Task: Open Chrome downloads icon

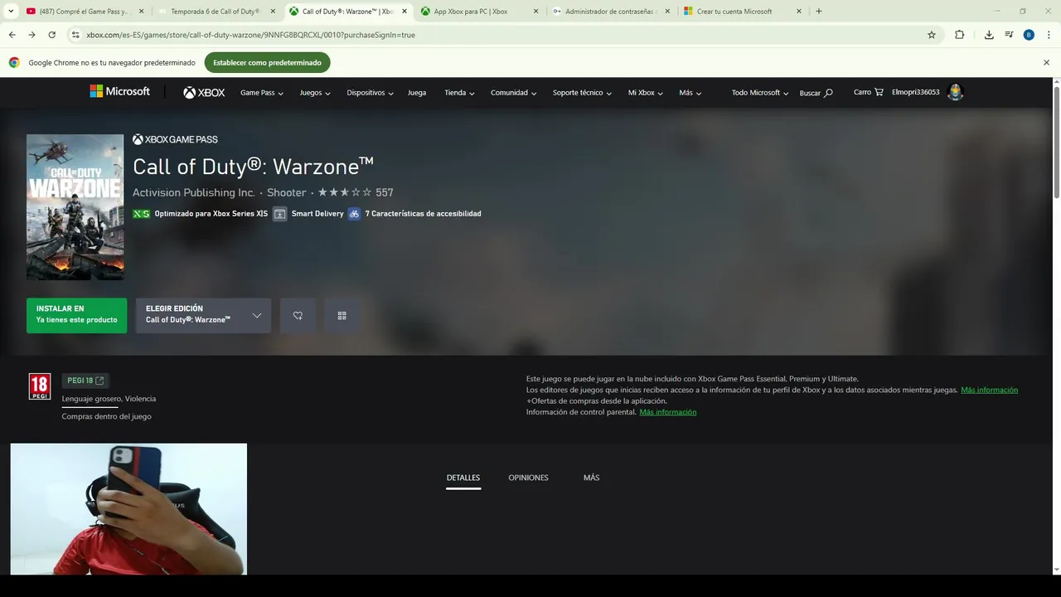Action: 989,35
